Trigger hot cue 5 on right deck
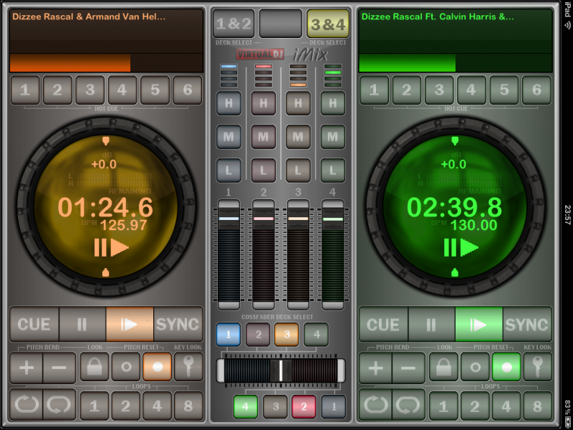The image size is (573, 430). 504,90
